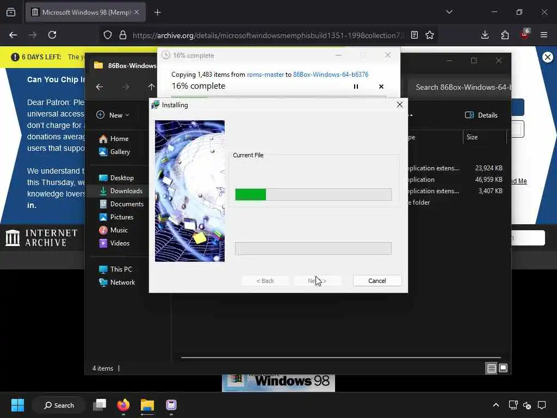Switch Explorer to large thumbnails view
Image resolution: width=557 pixels, height=418 pixels.
[503, 368]
